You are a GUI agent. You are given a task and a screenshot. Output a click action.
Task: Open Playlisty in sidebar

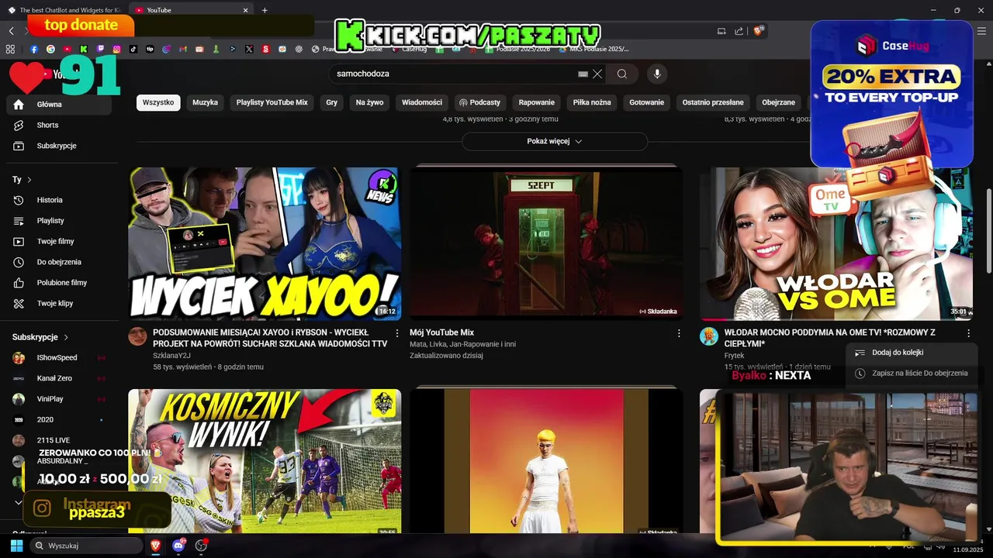point(59,221)
